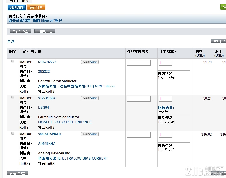
Task: Click the bottom-left 更新购物车 button
Action: click(18, 174)
